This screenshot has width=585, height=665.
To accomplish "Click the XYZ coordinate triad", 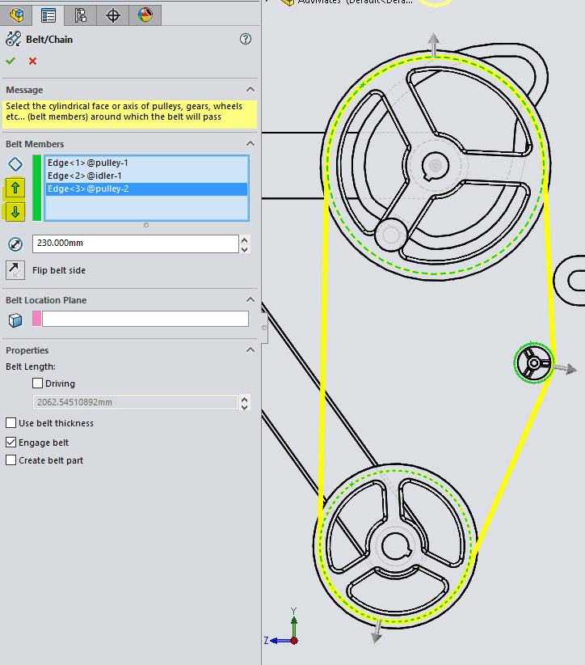I will point(282,628).
